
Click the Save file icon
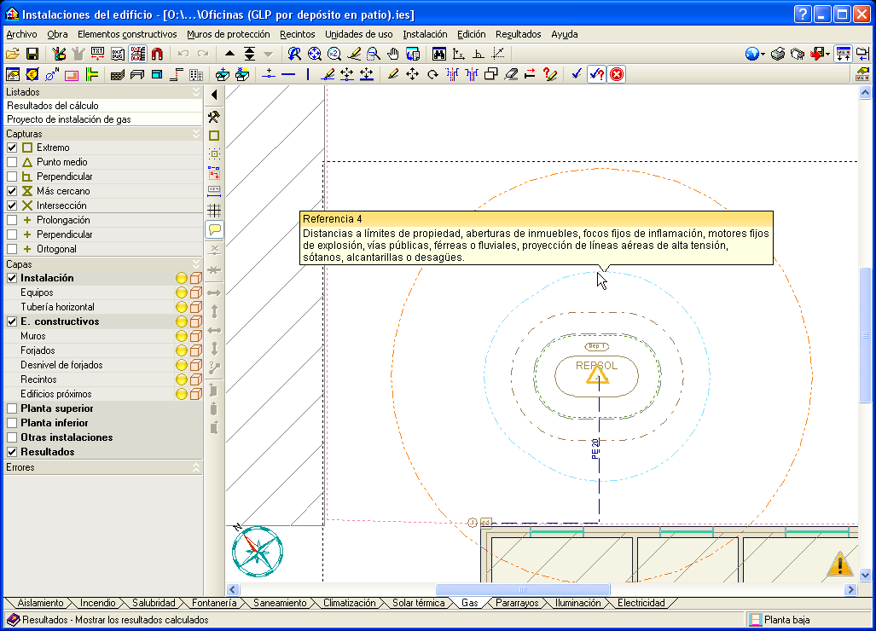click(32, 54)
